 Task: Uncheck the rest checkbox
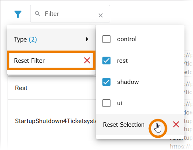click(x=106, y=60)
